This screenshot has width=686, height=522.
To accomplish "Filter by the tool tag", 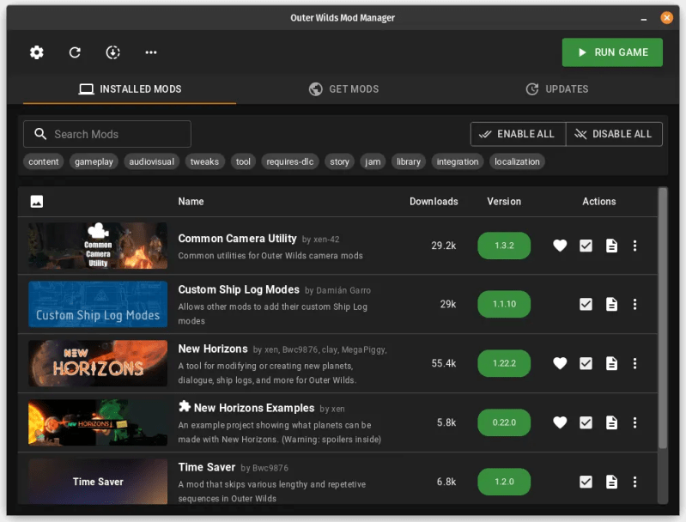I will (x=243, y=161).
